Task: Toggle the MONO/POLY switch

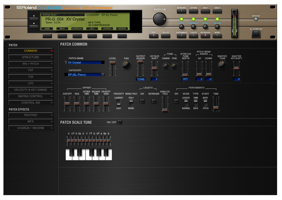Action: pyautogui.click(x=131, y=103)
